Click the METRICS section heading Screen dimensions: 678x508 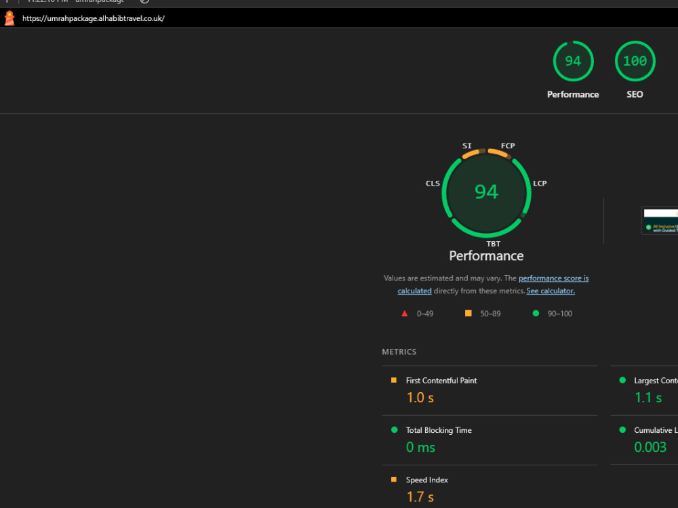[x=399, y=352]
